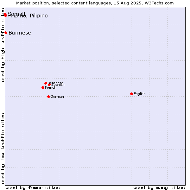
Task: Click the chart title mentioning W3Techs.com
Action: click(95, 3)
